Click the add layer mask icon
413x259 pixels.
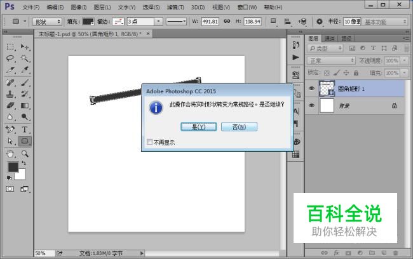348,253
